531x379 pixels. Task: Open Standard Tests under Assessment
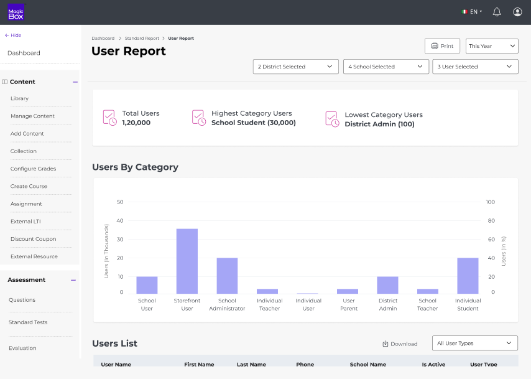tap(28, 322)
